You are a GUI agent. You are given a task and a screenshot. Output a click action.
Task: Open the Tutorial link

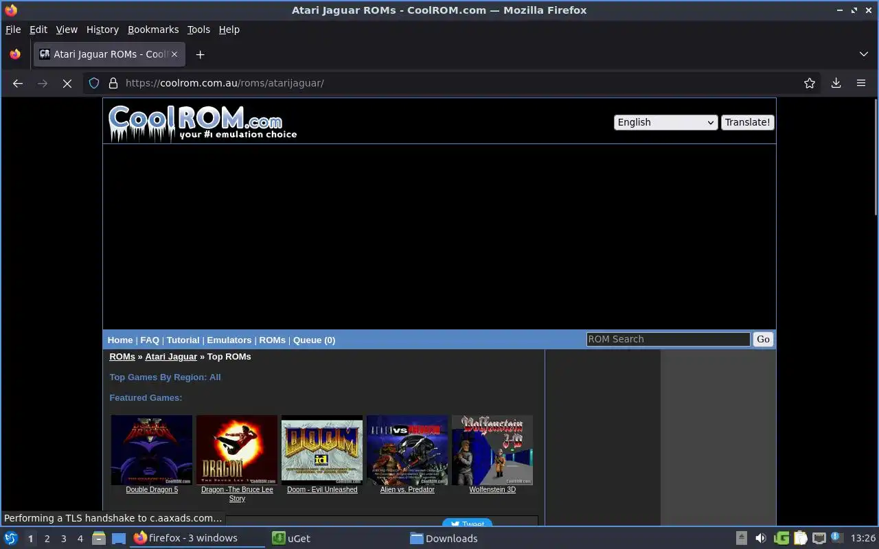(x=183, y=340)
